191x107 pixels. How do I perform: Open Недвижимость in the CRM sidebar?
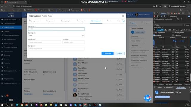point(9,79)
